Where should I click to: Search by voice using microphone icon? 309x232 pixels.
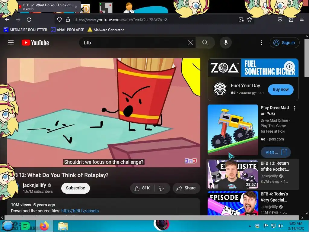pos(226,43)
